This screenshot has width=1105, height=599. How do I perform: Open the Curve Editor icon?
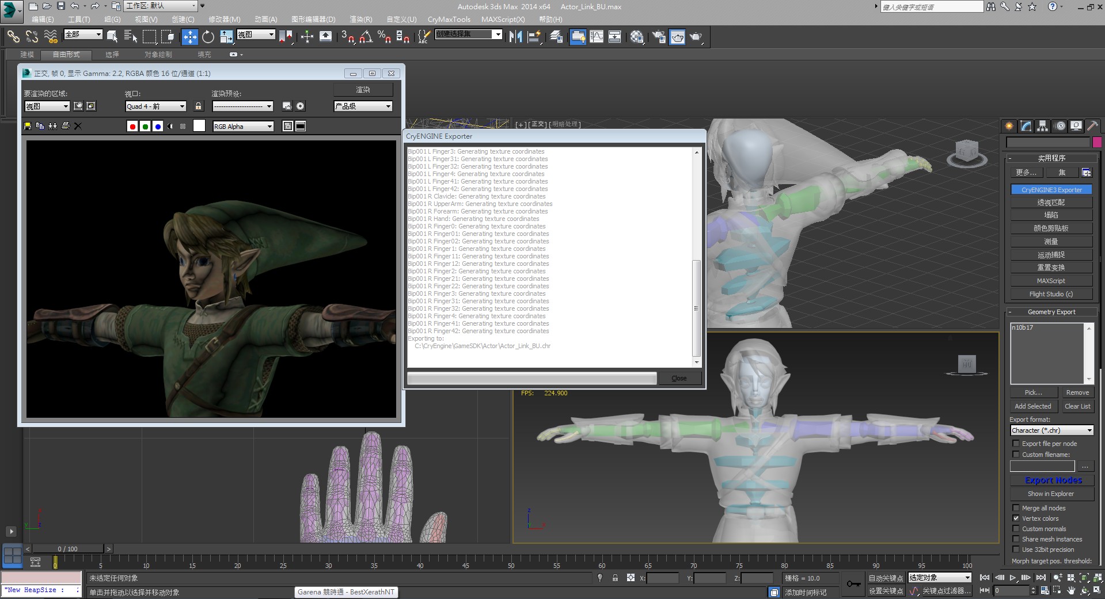click(x=597, y=37)
